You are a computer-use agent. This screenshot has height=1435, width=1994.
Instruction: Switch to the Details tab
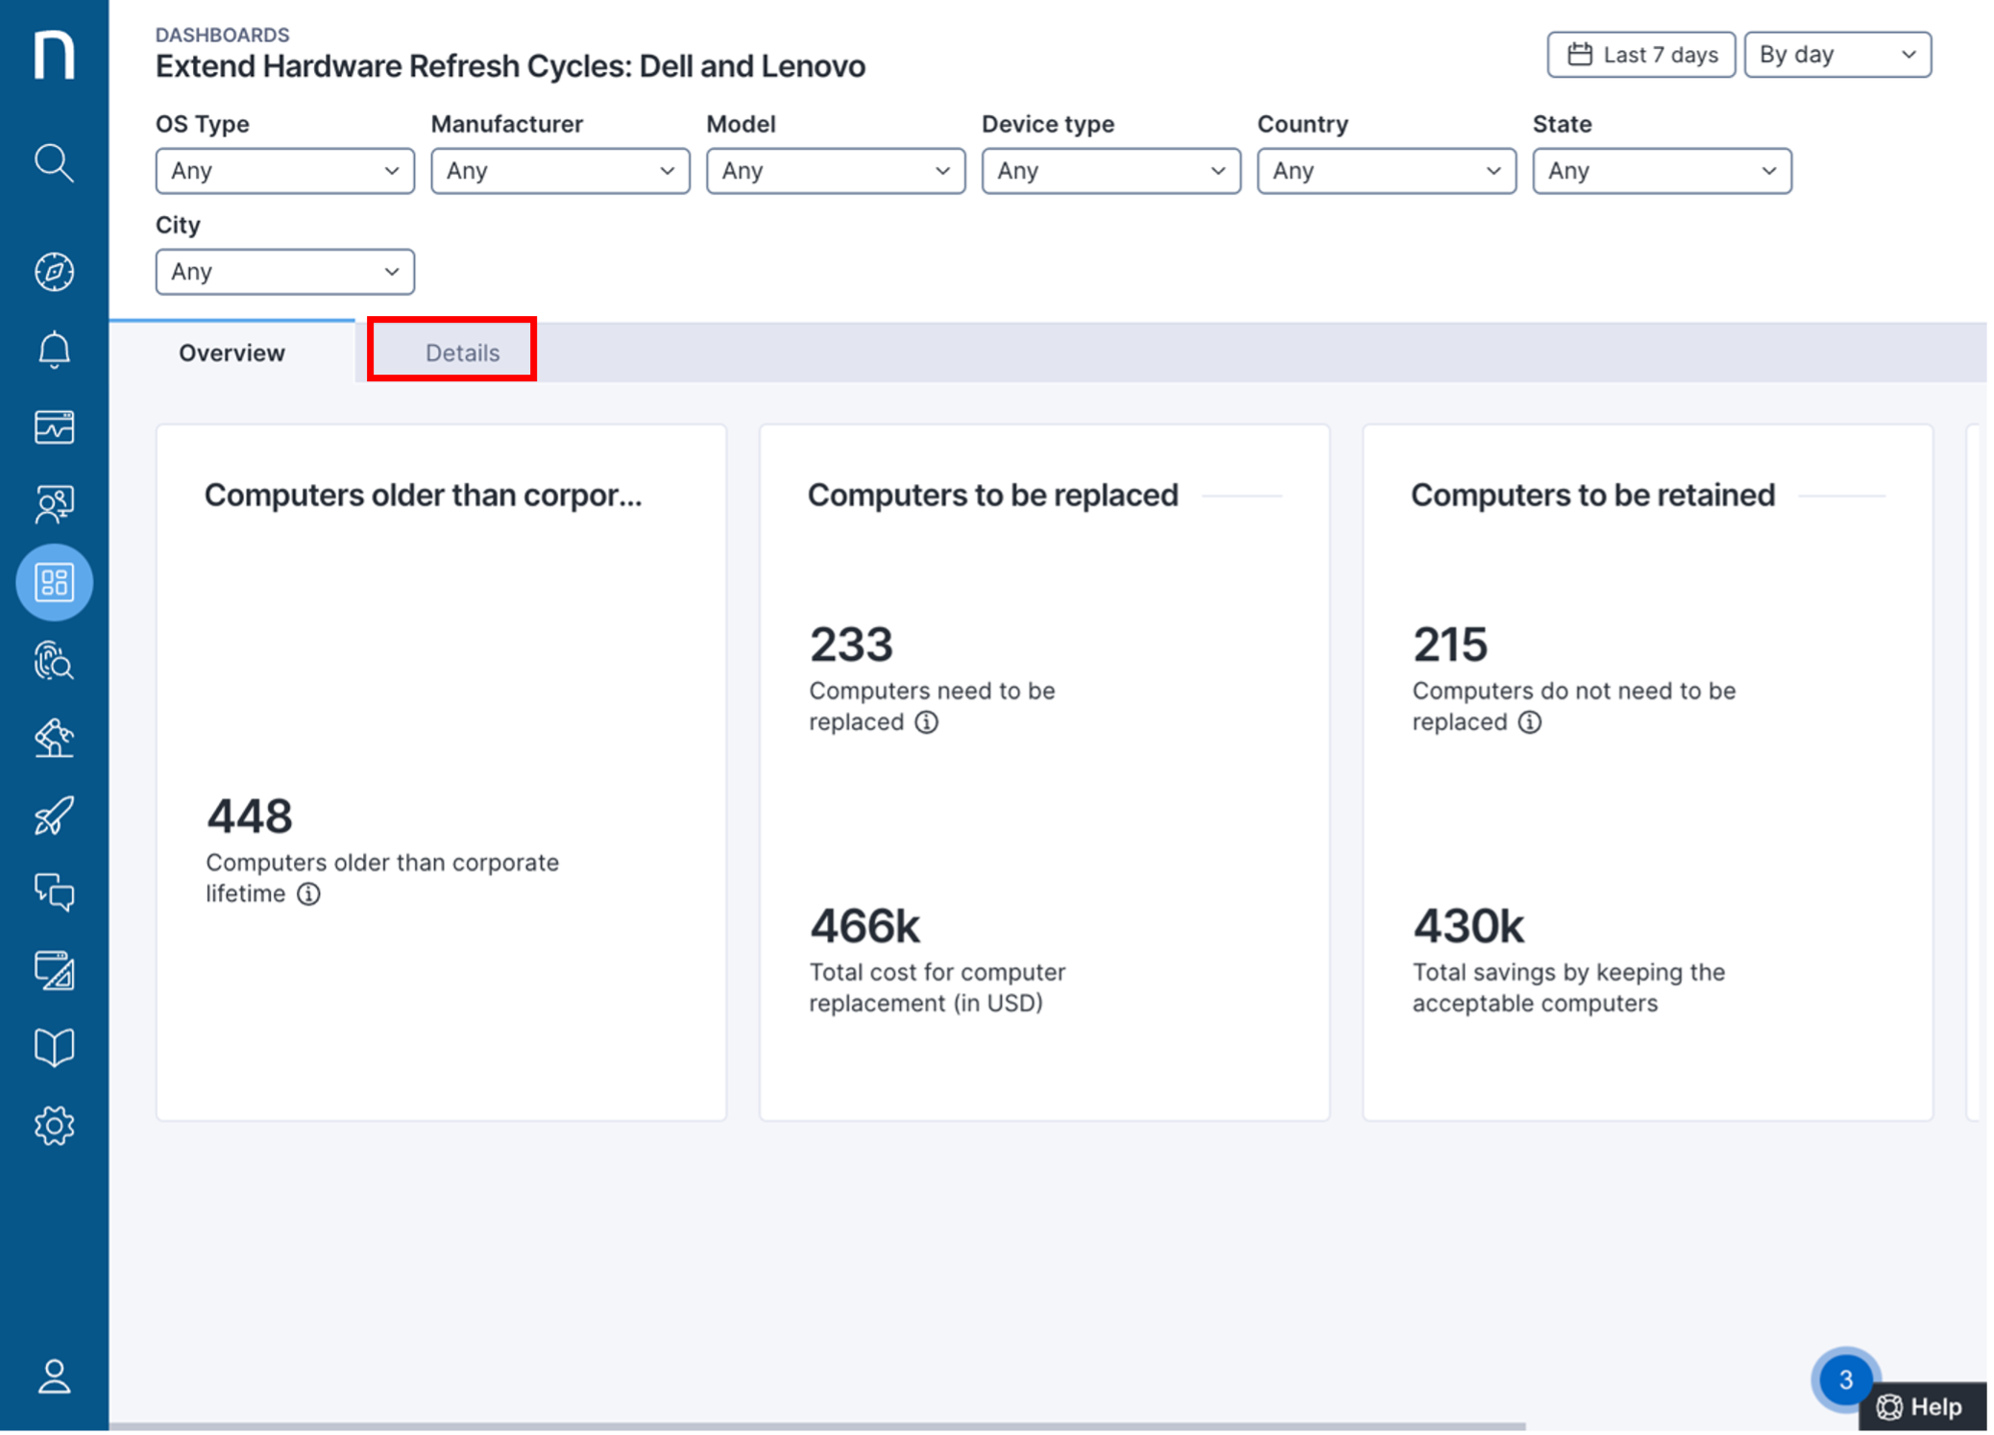click(x=462, y=353)
